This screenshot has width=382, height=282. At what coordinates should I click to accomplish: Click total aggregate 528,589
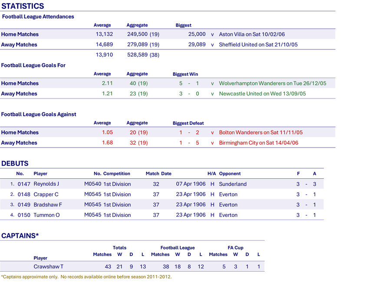pos(137,55)
